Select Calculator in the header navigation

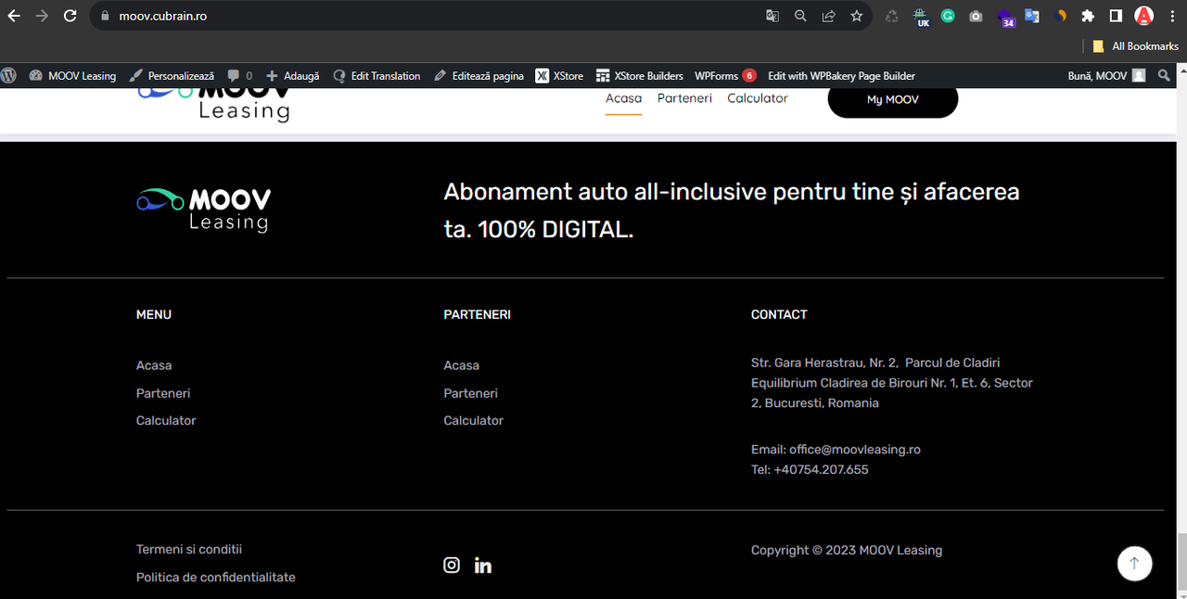(758, 98)
